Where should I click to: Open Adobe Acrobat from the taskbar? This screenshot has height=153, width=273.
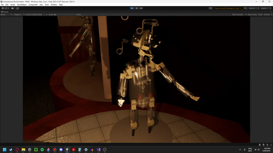click(73, 150)
